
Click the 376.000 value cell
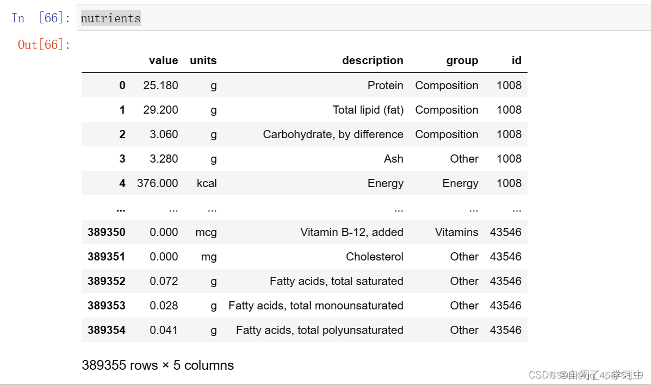point(158,183)
